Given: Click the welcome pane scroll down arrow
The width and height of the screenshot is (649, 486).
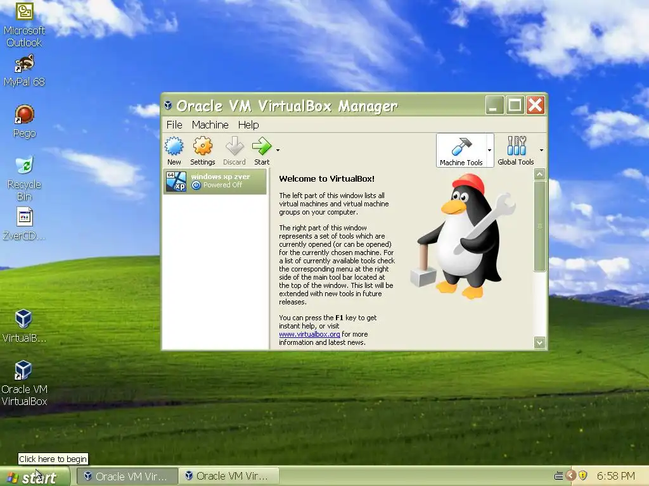Looking at the screenshot, I should click(539, 342).
